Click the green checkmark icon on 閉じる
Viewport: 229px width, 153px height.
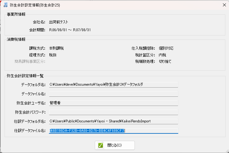[x=101, y=145]
